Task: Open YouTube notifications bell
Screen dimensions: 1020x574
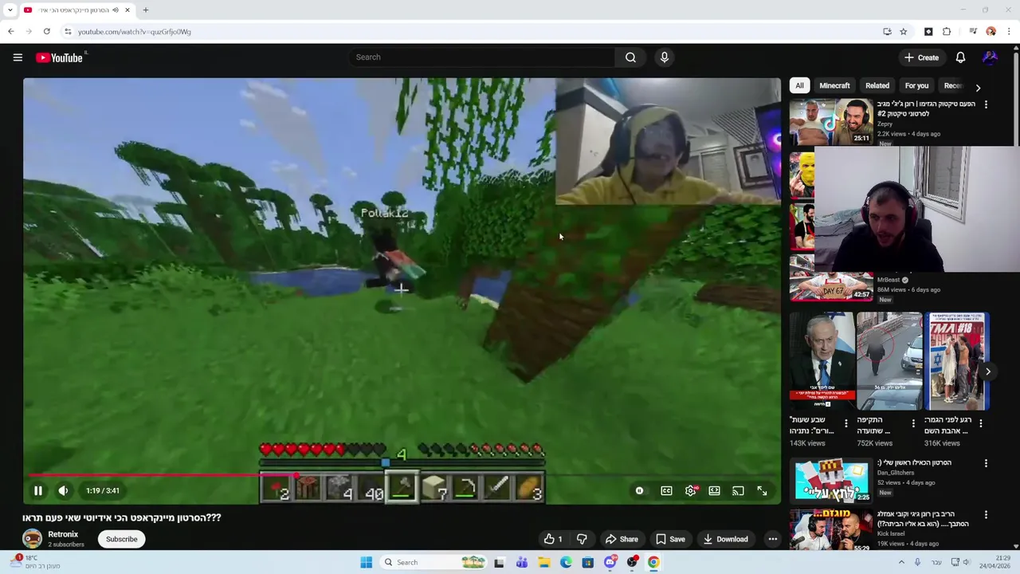Action: click(960, 57)
